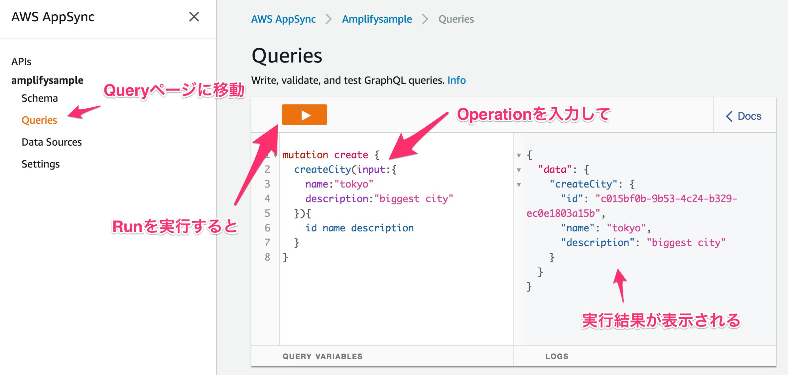Click Amplifysample breadcrumb link
This screenshot has width=788, height=375.
click(x=377, y=19)
